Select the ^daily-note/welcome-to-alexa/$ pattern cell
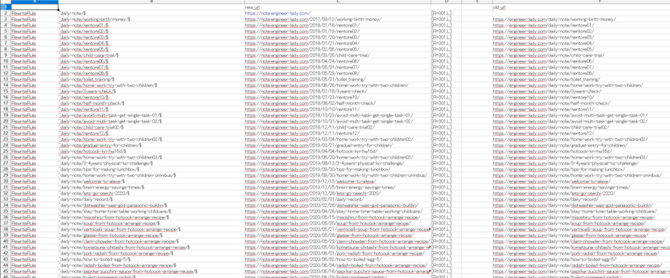 [151, 181]
